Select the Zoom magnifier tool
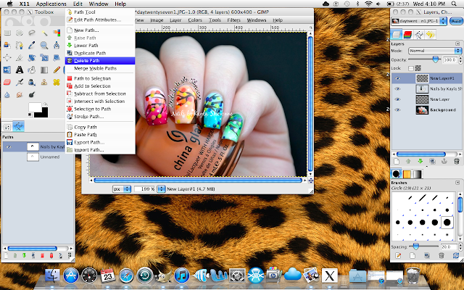Viewport: 464px width, 290px height. [44, 45]
